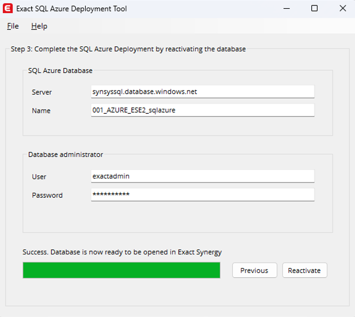
Task: Click the Step 3 heading text
Action: tap(128, 49)
